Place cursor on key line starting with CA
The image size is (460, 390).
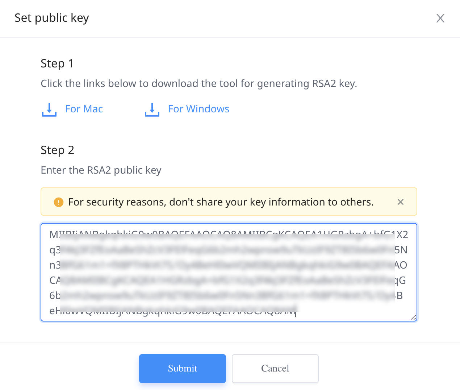pos(228,281)
